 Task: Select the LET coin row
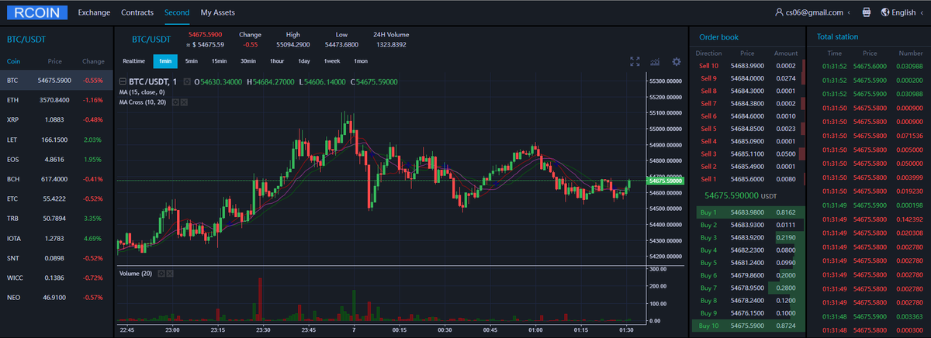coord(57,140)
